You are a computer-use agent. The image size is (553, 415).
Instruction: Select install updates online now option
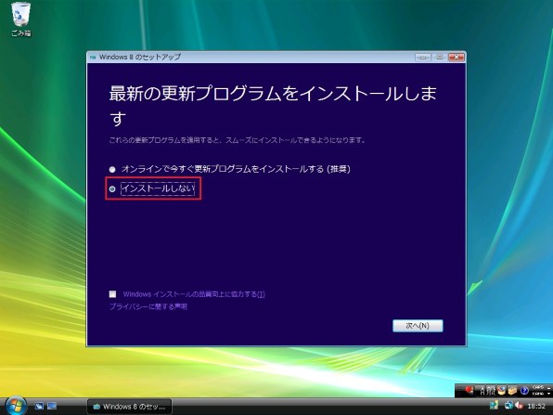click(229, 169)
